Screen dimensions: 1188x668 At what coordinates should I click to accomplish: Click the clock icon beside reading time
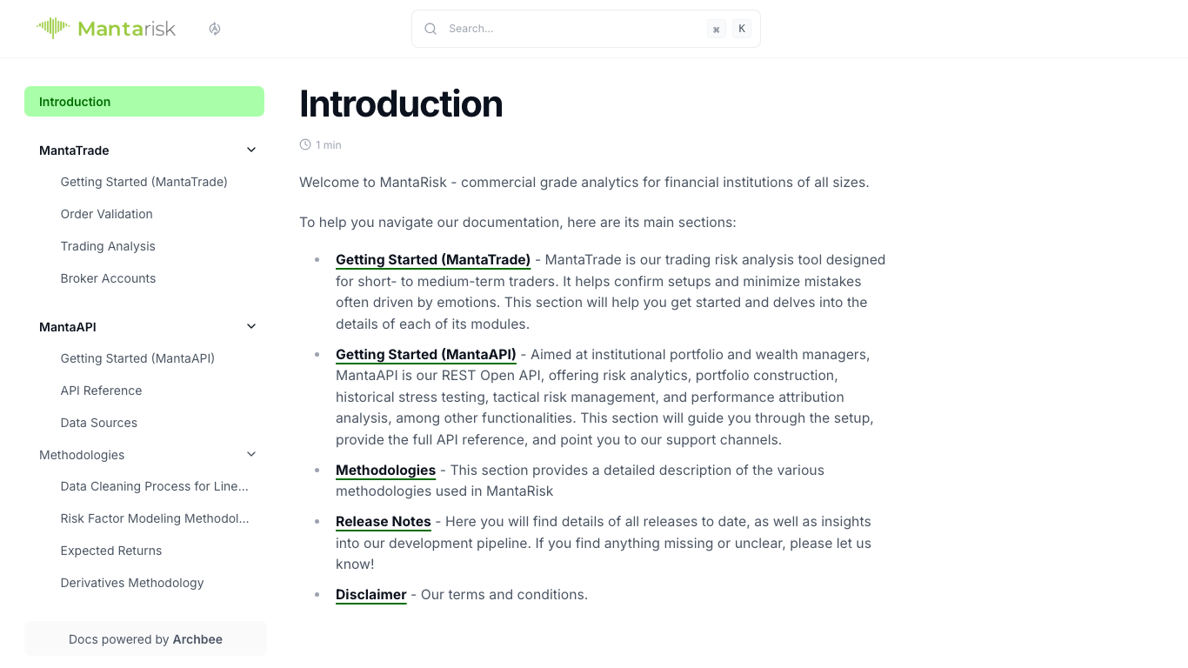click(304, 144)
